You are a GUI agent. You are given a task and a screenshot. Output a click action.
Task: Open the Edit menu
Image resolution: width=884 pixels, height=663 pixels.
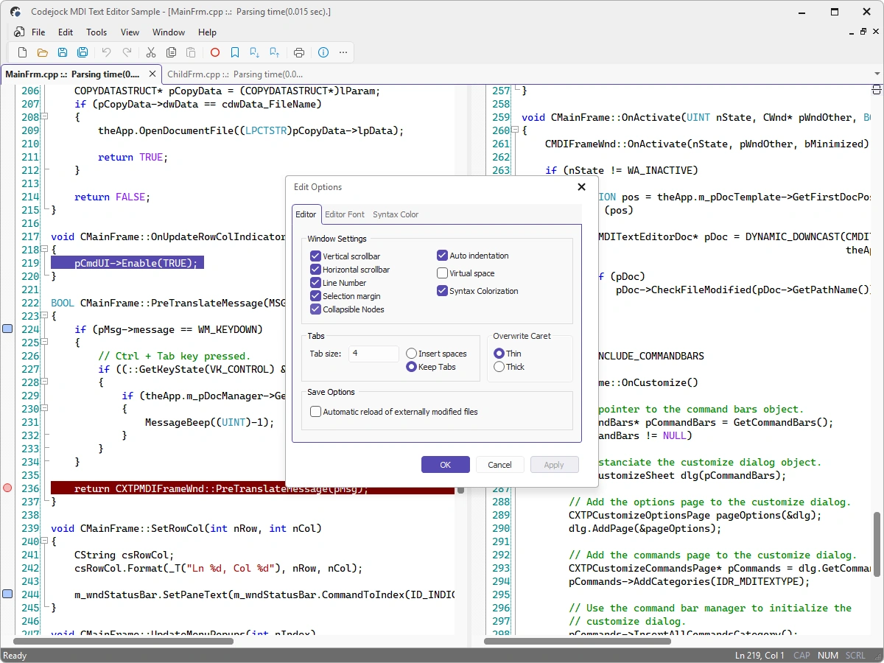click(66, 32)
